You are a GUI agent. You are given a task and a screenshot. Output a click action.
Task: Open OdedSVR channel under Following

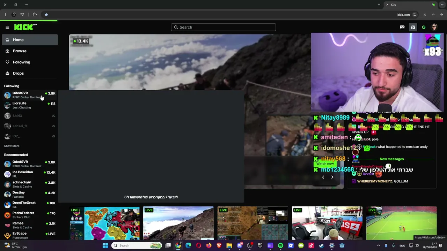click(30, 95)
